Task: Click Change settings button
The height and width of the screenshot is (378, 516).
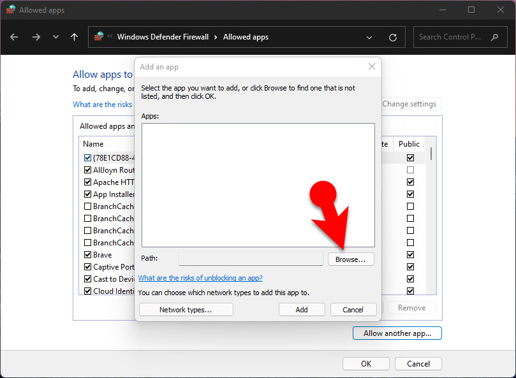Action: [x=411, y=104]
